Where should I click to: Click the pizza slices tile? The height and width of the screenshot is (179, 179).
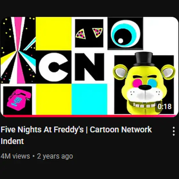point(89,33)
